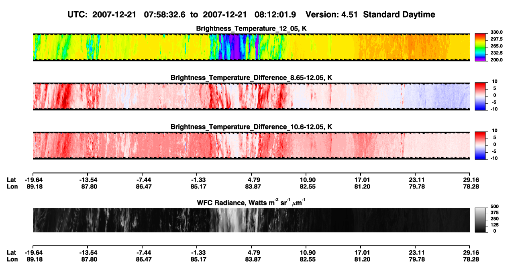Click latitude 29.16 on the axis above WFC Radiance
This screenshot has width=522, height=268.
coord(470,180)
